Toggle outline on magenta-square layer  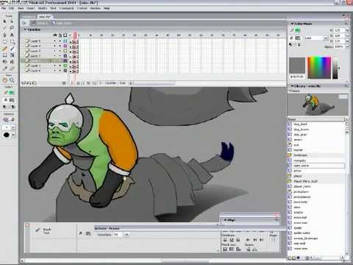[x=65, y=46]
